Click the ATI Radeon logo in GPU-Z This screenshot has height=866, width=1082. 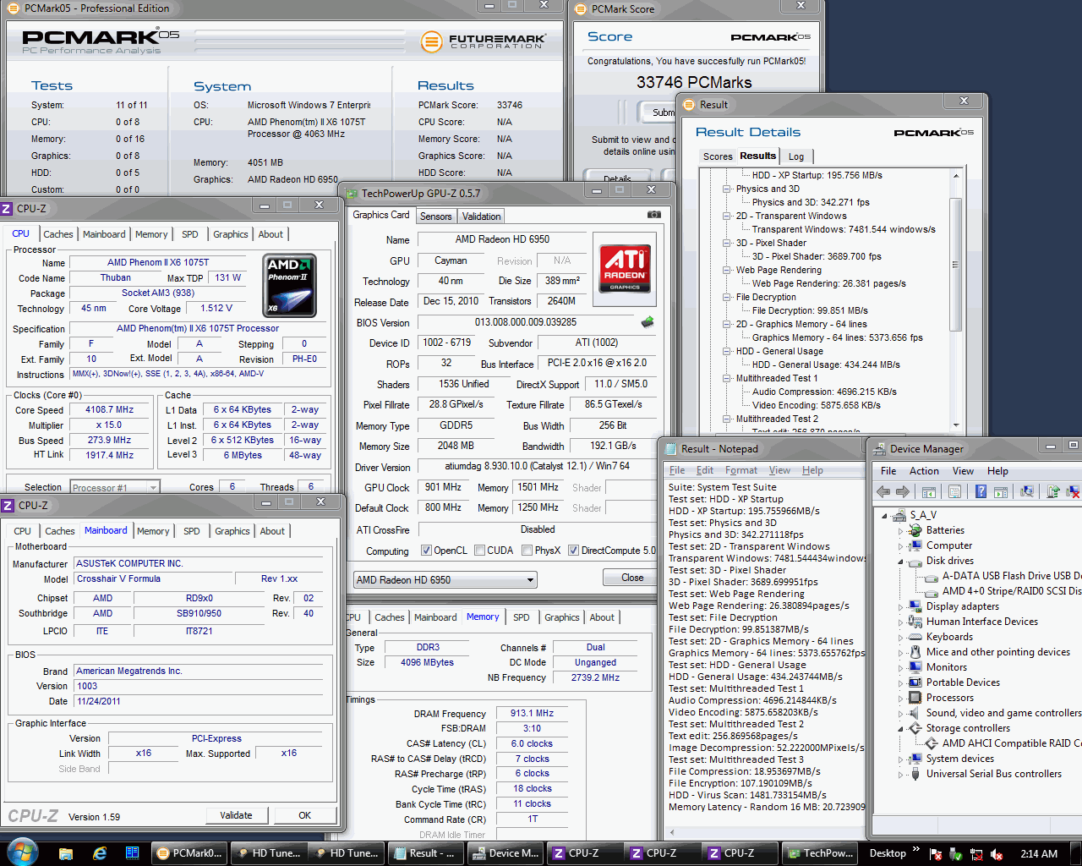point(626,268)
